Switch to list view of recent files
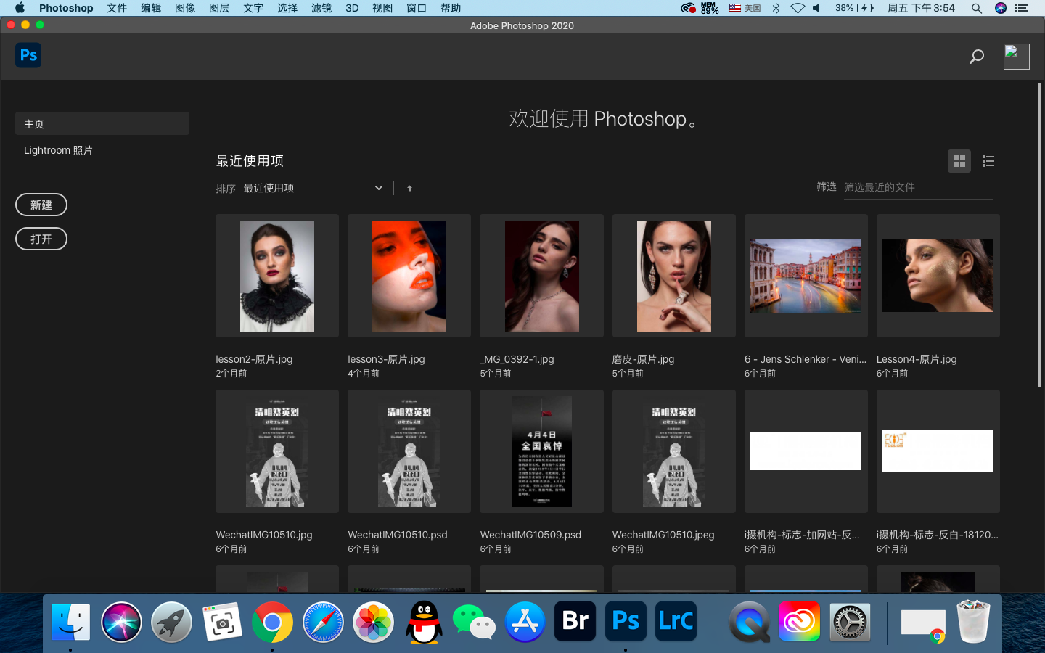This screenshot has width=1045, height=653. [x=988, y=161]
